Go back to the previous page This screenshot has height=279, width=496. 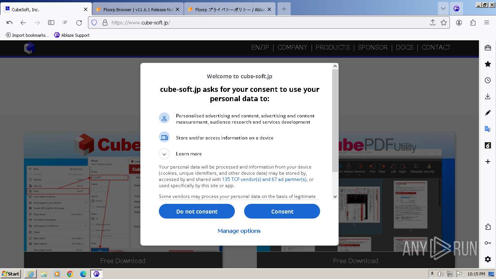(x=23, y=22)
